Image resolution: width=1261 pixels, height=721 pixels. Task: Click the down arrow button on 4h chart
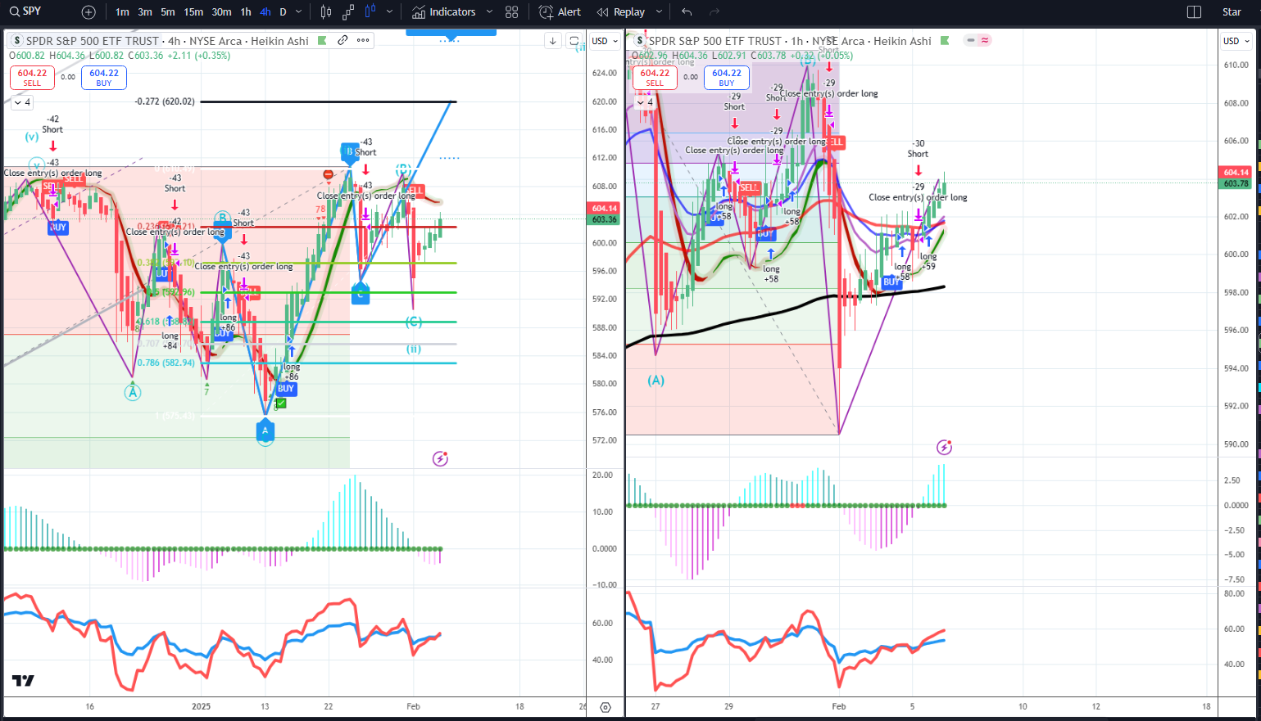point(553,41)
